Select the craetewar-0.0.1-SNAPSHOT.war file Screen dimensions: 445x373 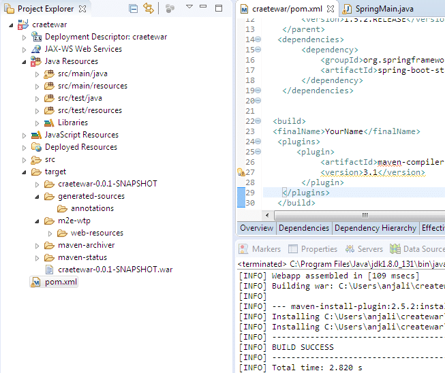(x=115, y=270)
